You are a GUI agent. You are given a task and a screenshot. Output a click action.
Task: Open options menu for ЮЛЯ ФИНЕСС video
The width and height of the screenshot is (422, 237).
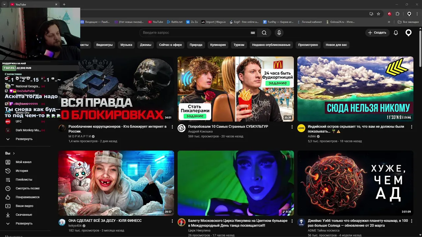click(172, 221)
